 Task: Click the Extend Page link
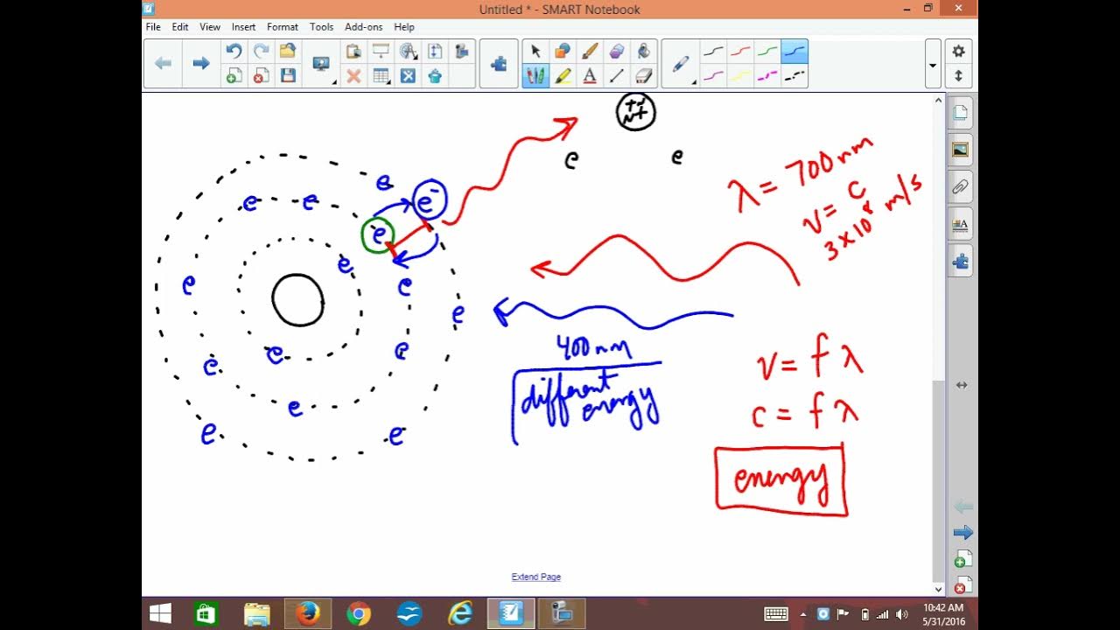[536, 577]
